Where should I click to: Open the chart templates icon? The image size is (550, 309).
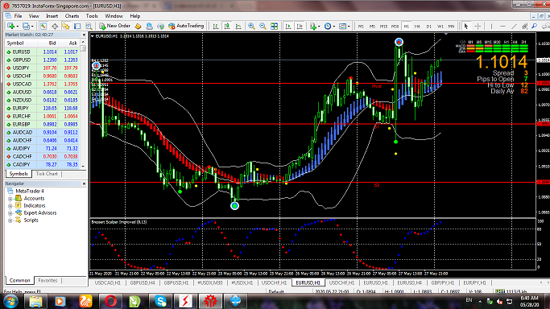tap(342, 26)
